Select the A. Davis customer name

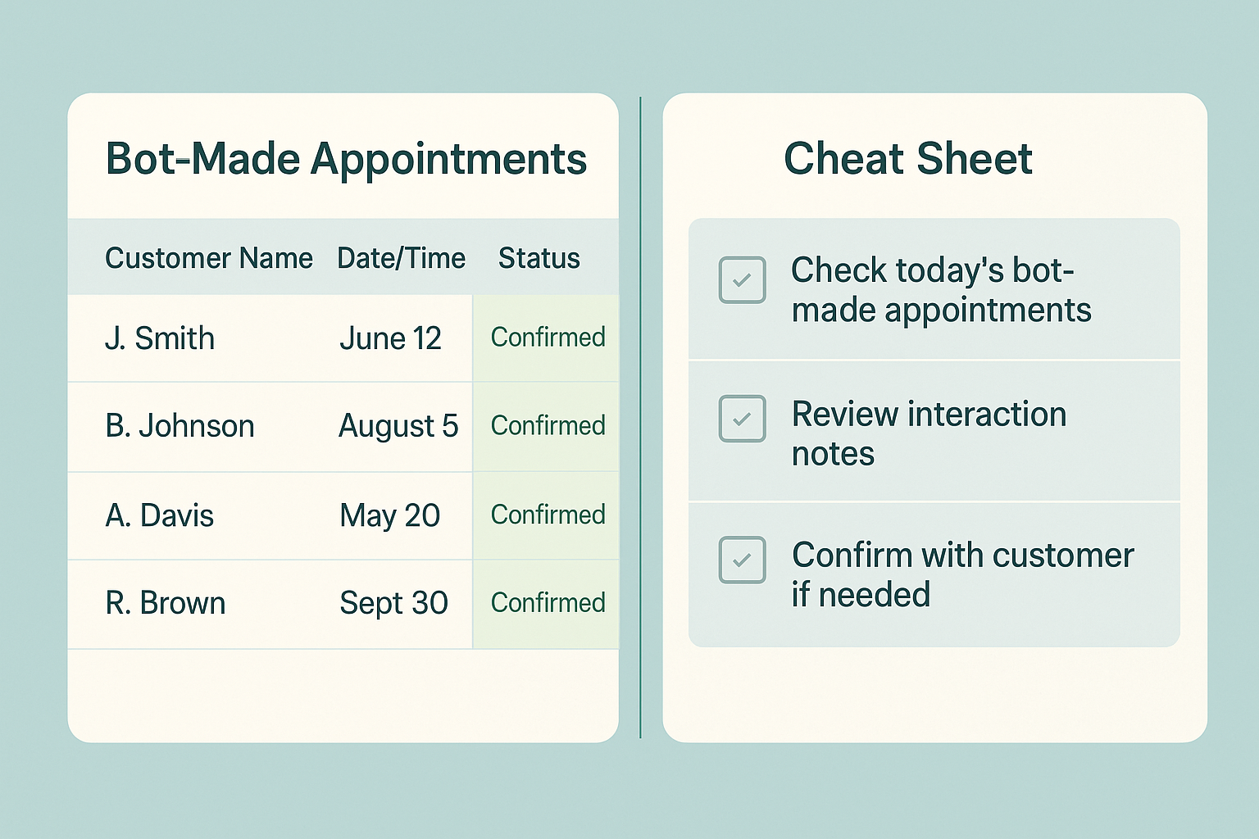pos(160,515)
